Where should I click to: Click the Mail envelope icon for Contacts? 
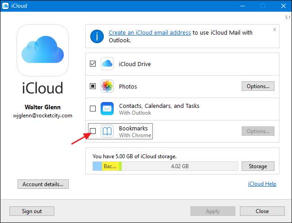(107, 108)
